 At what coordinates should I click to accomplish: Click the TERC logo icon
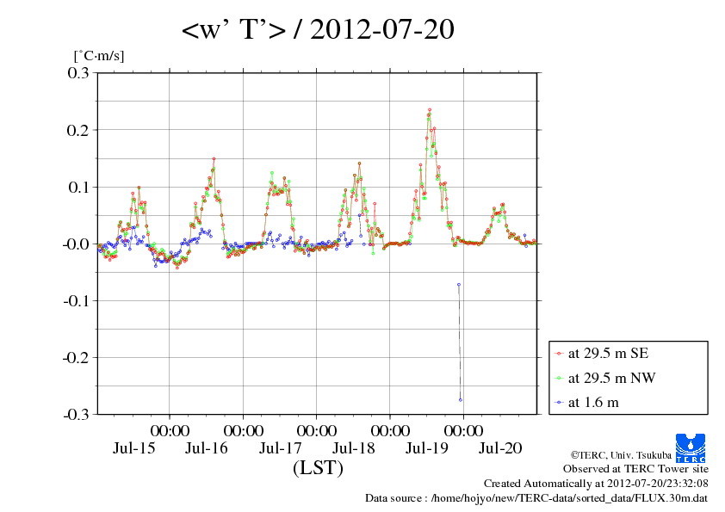tap(691, 448)
